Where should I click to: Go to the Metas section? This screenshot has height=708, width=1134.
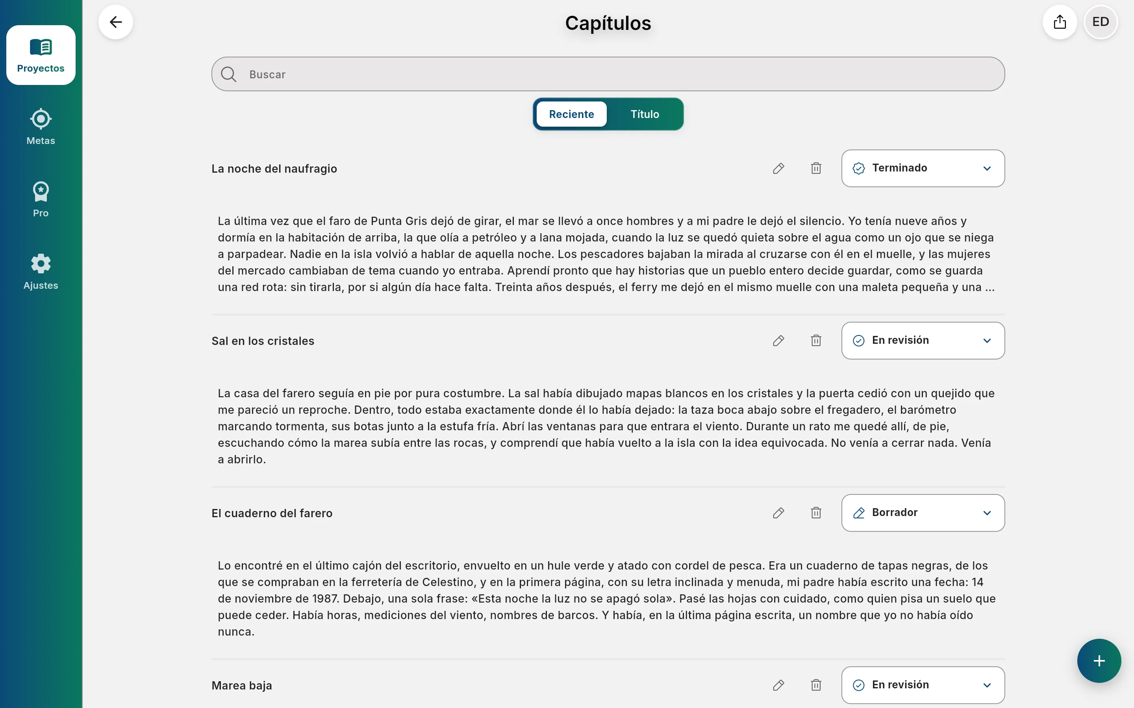pyautogui.click(x=41, y=127)
